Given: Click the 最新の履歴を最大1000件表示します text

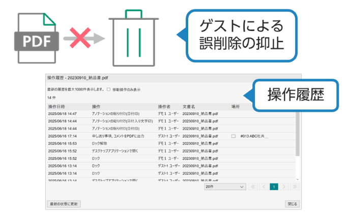Looking at the screenshot, I should (x=76, y=89).
